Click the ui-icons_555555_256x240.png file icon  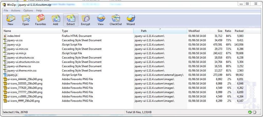coord(5,83)
